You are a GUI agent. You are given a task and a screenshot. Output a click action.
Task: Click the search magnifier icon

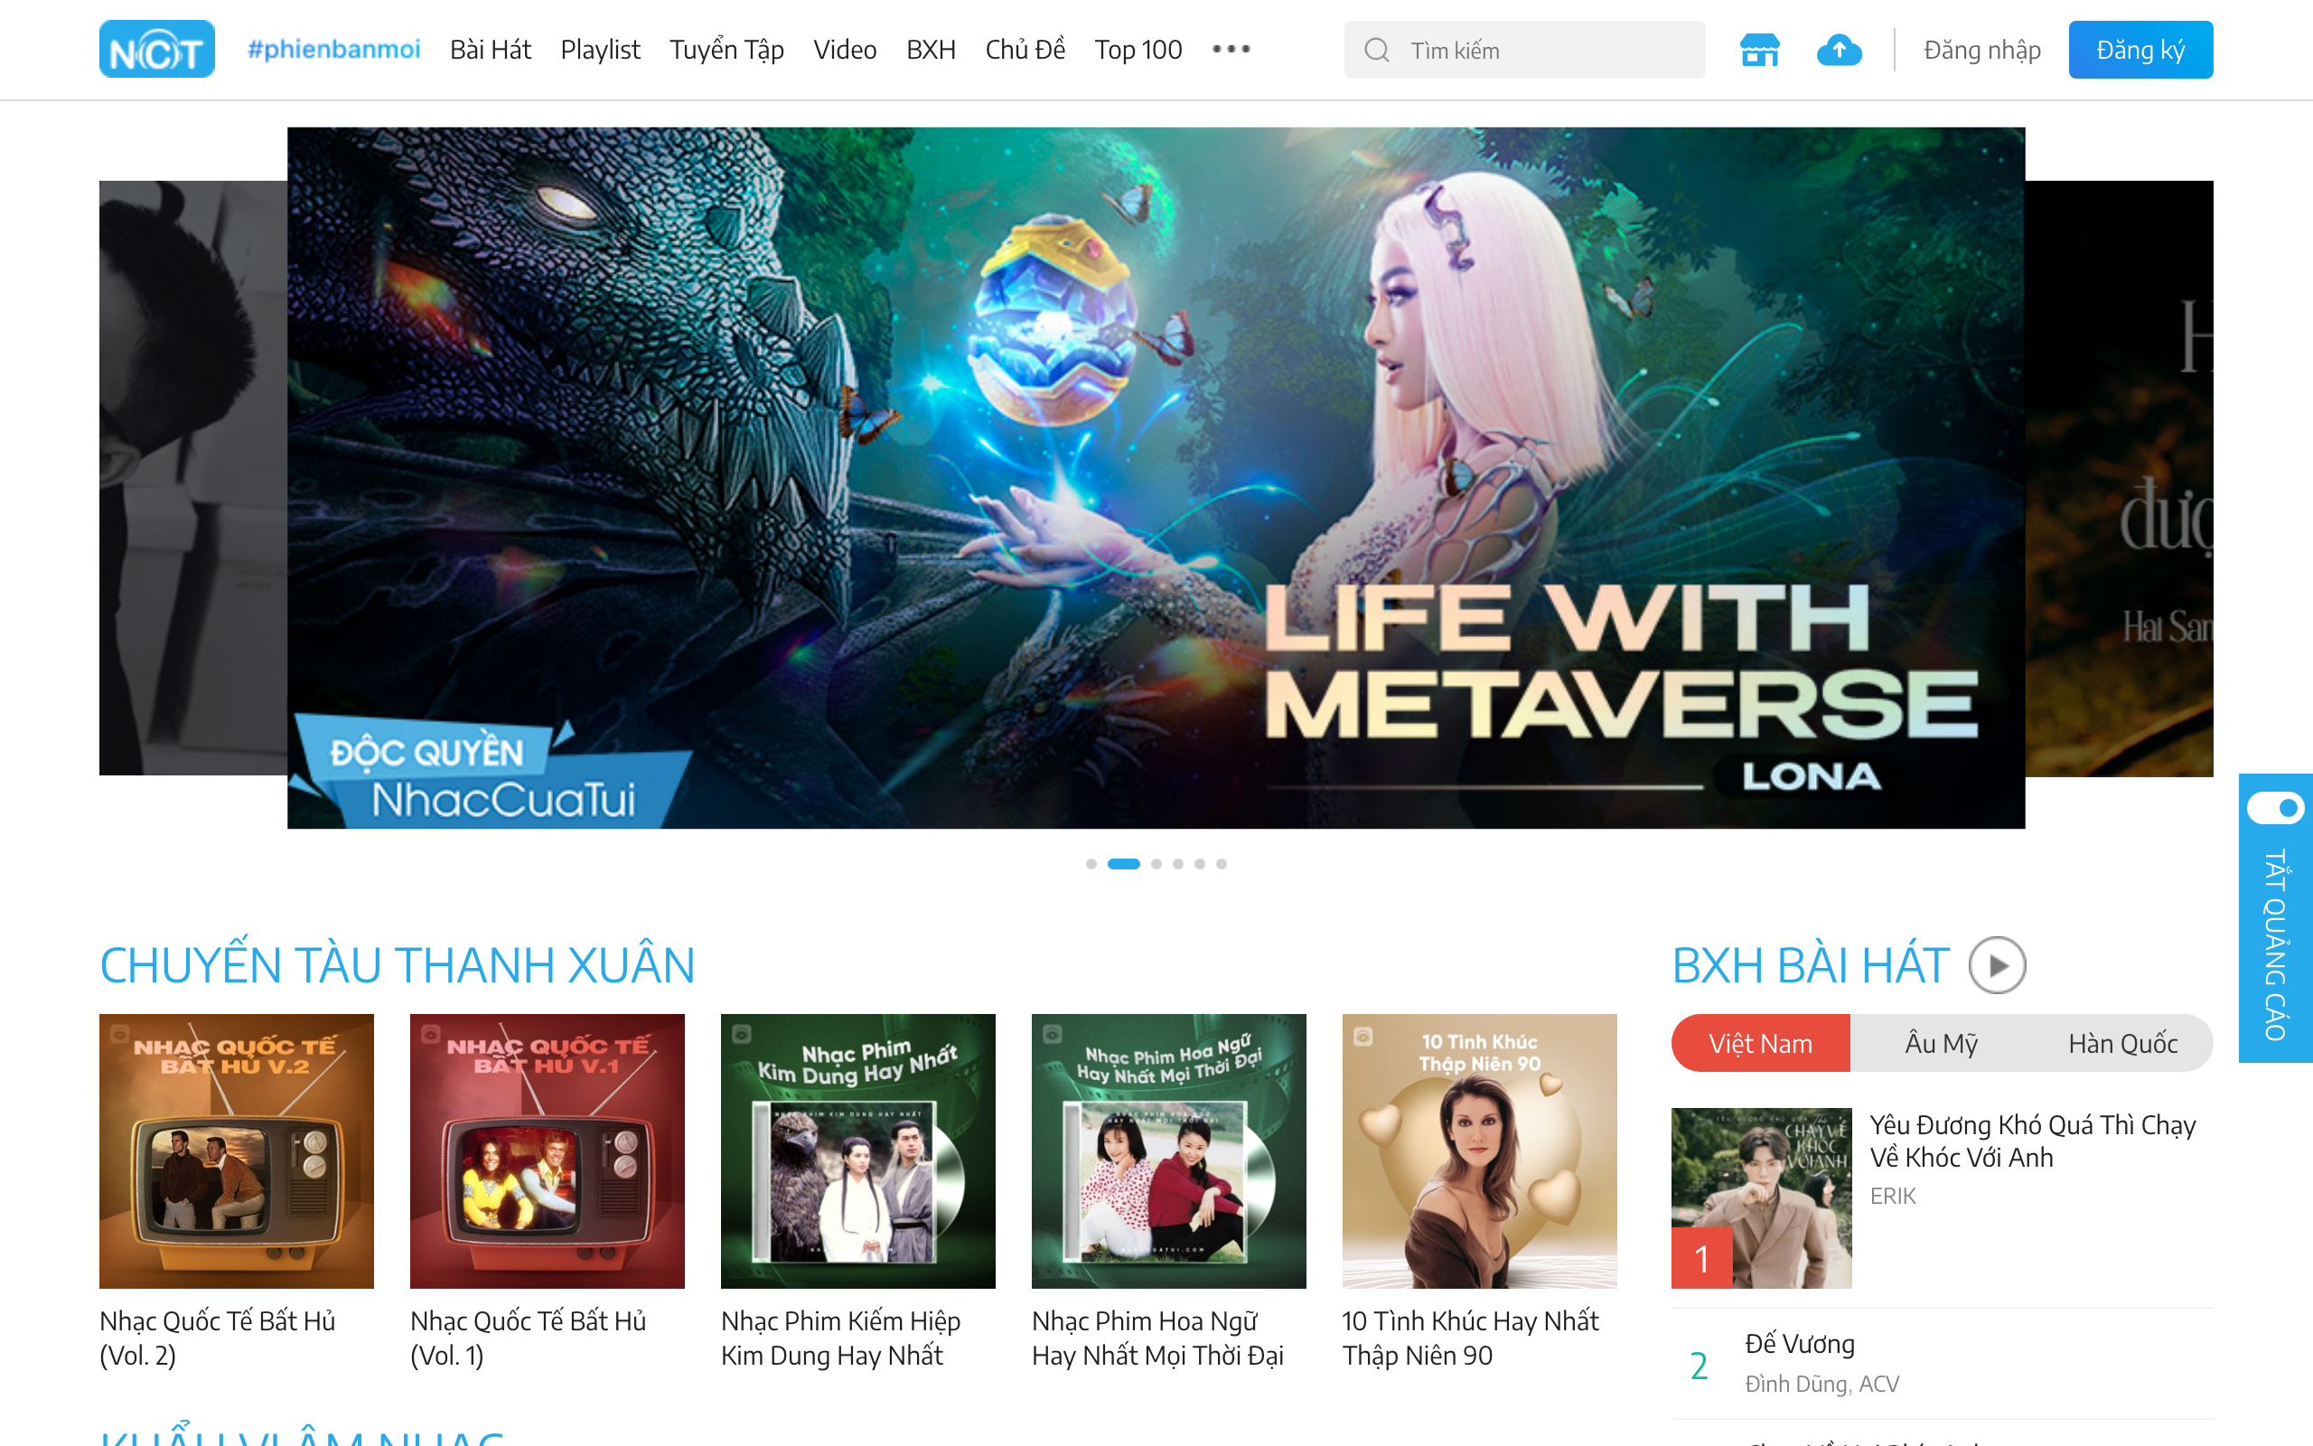[1376, 50]
